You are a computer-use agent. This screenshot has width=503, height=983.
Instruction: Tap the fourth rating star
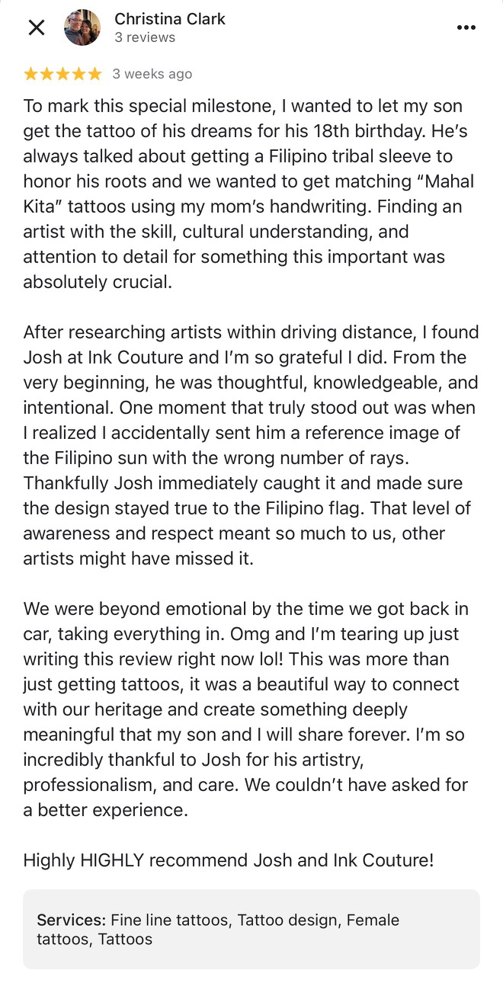78,74
